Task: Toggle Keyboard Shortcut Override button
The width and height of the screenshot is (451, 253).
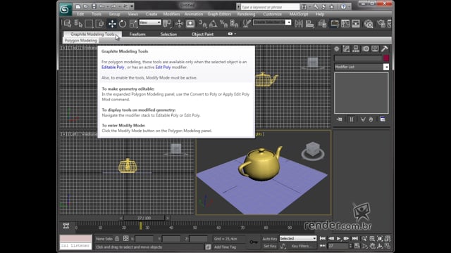Action: (x=190, y=23)
